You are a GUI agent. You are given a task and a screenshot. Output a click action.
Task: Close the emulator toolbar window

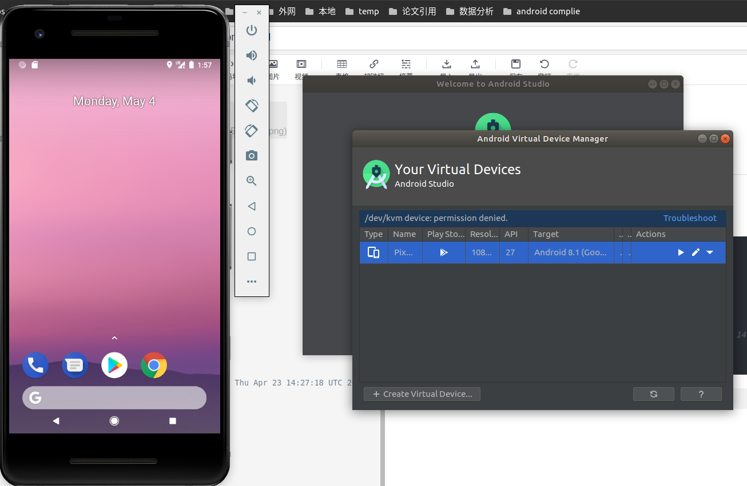coord(259,13)
